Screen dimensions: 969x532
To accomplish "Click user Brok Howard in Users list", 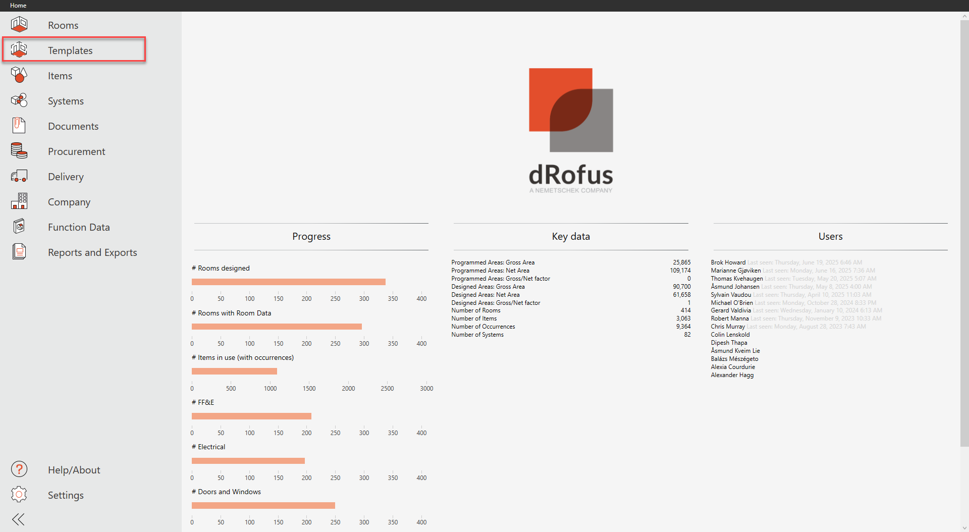I will (x=728, y=262).
